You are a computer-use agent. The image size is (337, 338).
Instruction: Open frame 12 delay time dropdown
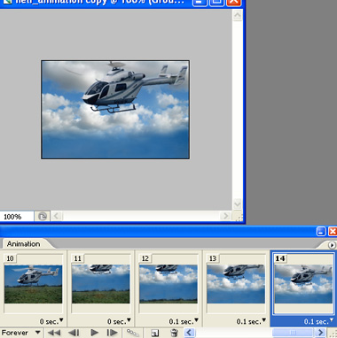[184, 321]
